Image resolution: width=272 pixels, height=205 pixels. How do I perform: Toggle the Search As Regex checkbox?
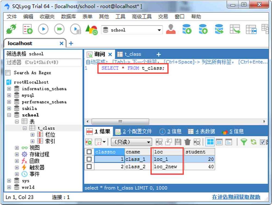pos(8,72)
